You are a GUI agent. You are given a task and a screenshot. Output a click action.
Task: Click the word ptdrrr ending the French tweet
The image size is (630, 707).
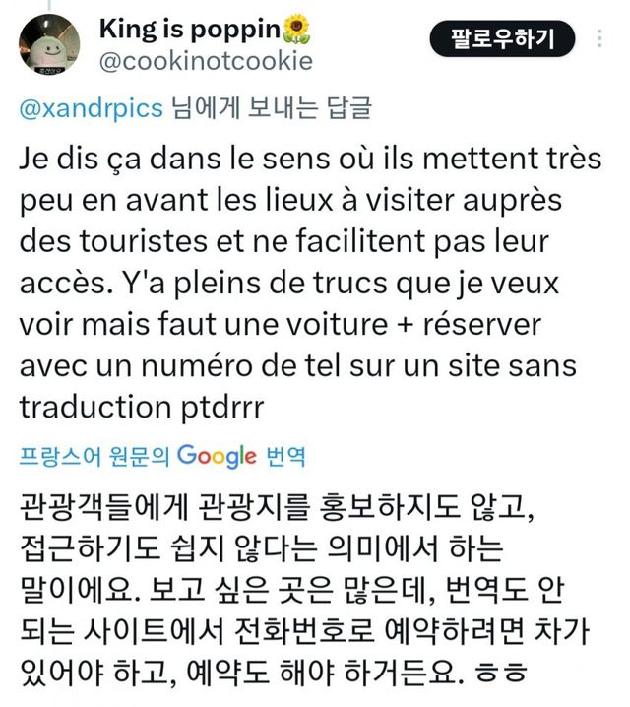(222, 408)
